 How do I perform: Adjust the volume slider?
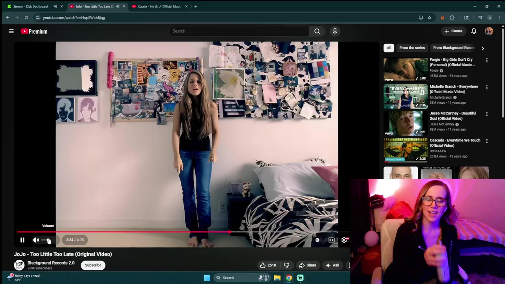pyautogui.click(x=49, y=240)
